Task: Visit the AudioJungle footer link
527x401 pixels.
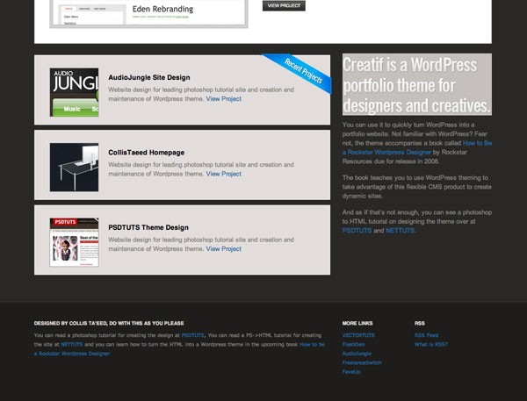Action: (x=357, y=354)
